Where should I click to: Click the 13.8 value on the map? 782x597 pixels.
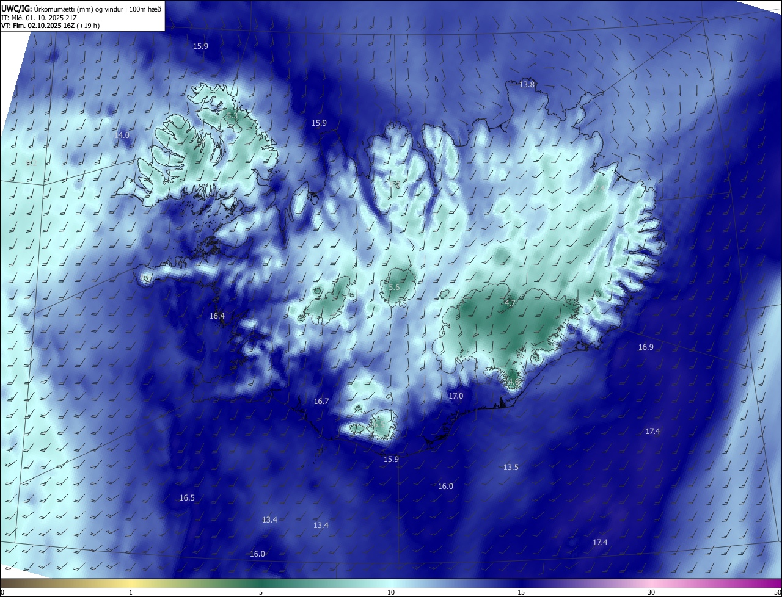(527, 84)
